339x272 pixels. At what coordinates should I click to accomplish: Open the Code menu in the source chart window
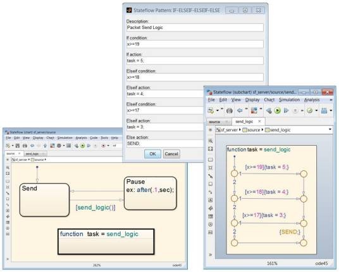(94, 138)
